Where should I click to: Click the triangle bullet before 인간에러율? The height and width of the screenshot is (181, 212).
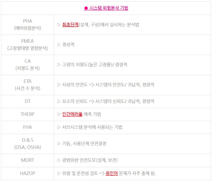[59, 114]
